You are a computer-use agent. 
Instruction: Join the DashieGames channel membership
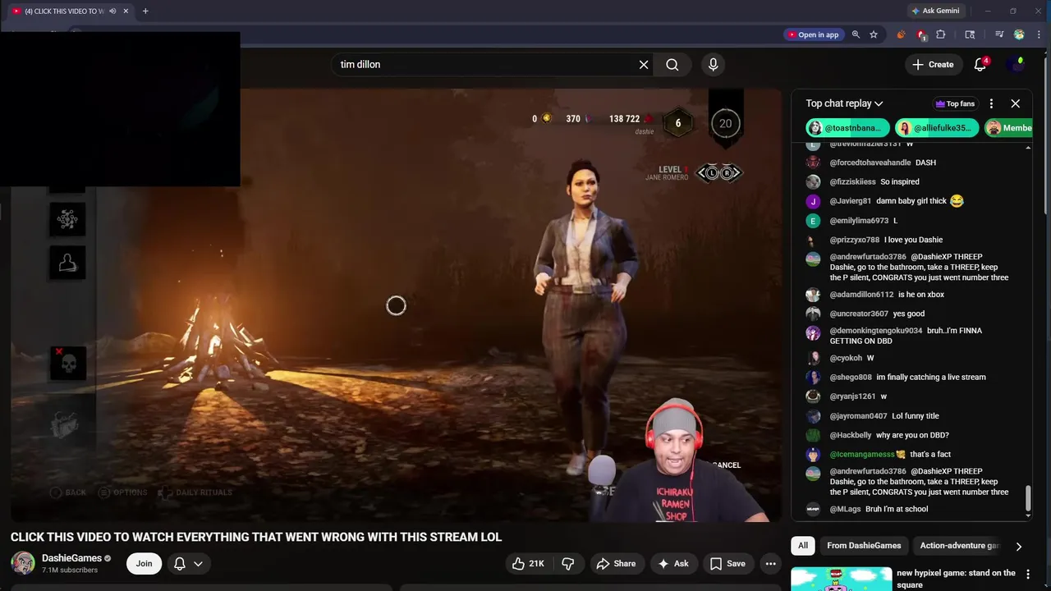click(144, 563)
